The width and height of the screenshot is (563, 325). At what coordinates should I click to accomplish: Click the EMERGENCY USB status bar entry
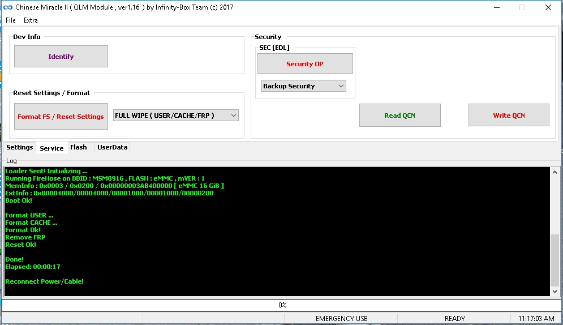coord(341,319)
